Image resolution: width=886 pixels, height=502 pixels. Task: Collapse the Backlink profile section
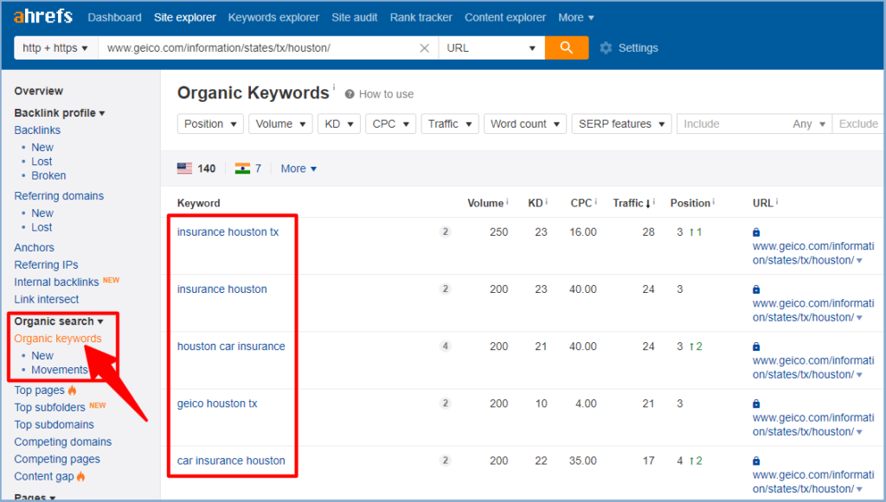(x=60, y=113)
